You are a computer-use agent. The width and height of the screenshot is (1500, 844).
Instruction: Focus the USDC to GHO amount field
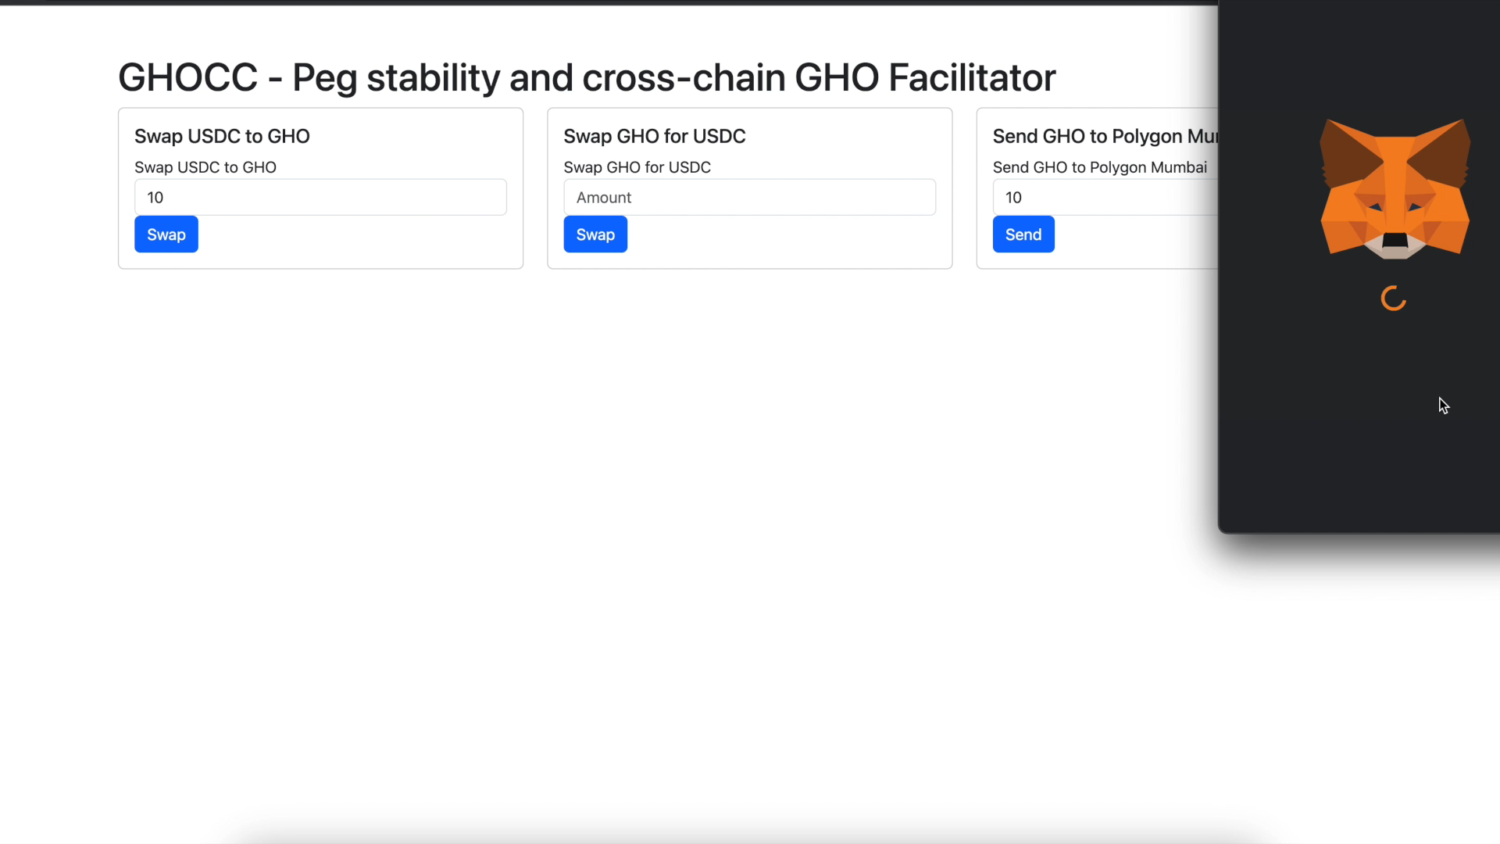[x=320, y=197]
